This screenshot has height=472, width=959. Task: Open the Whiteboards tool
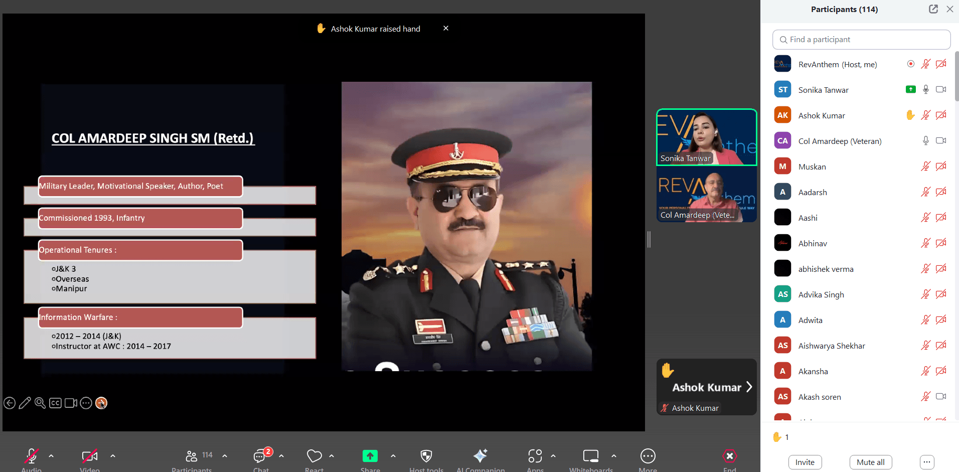coord(590,456)
